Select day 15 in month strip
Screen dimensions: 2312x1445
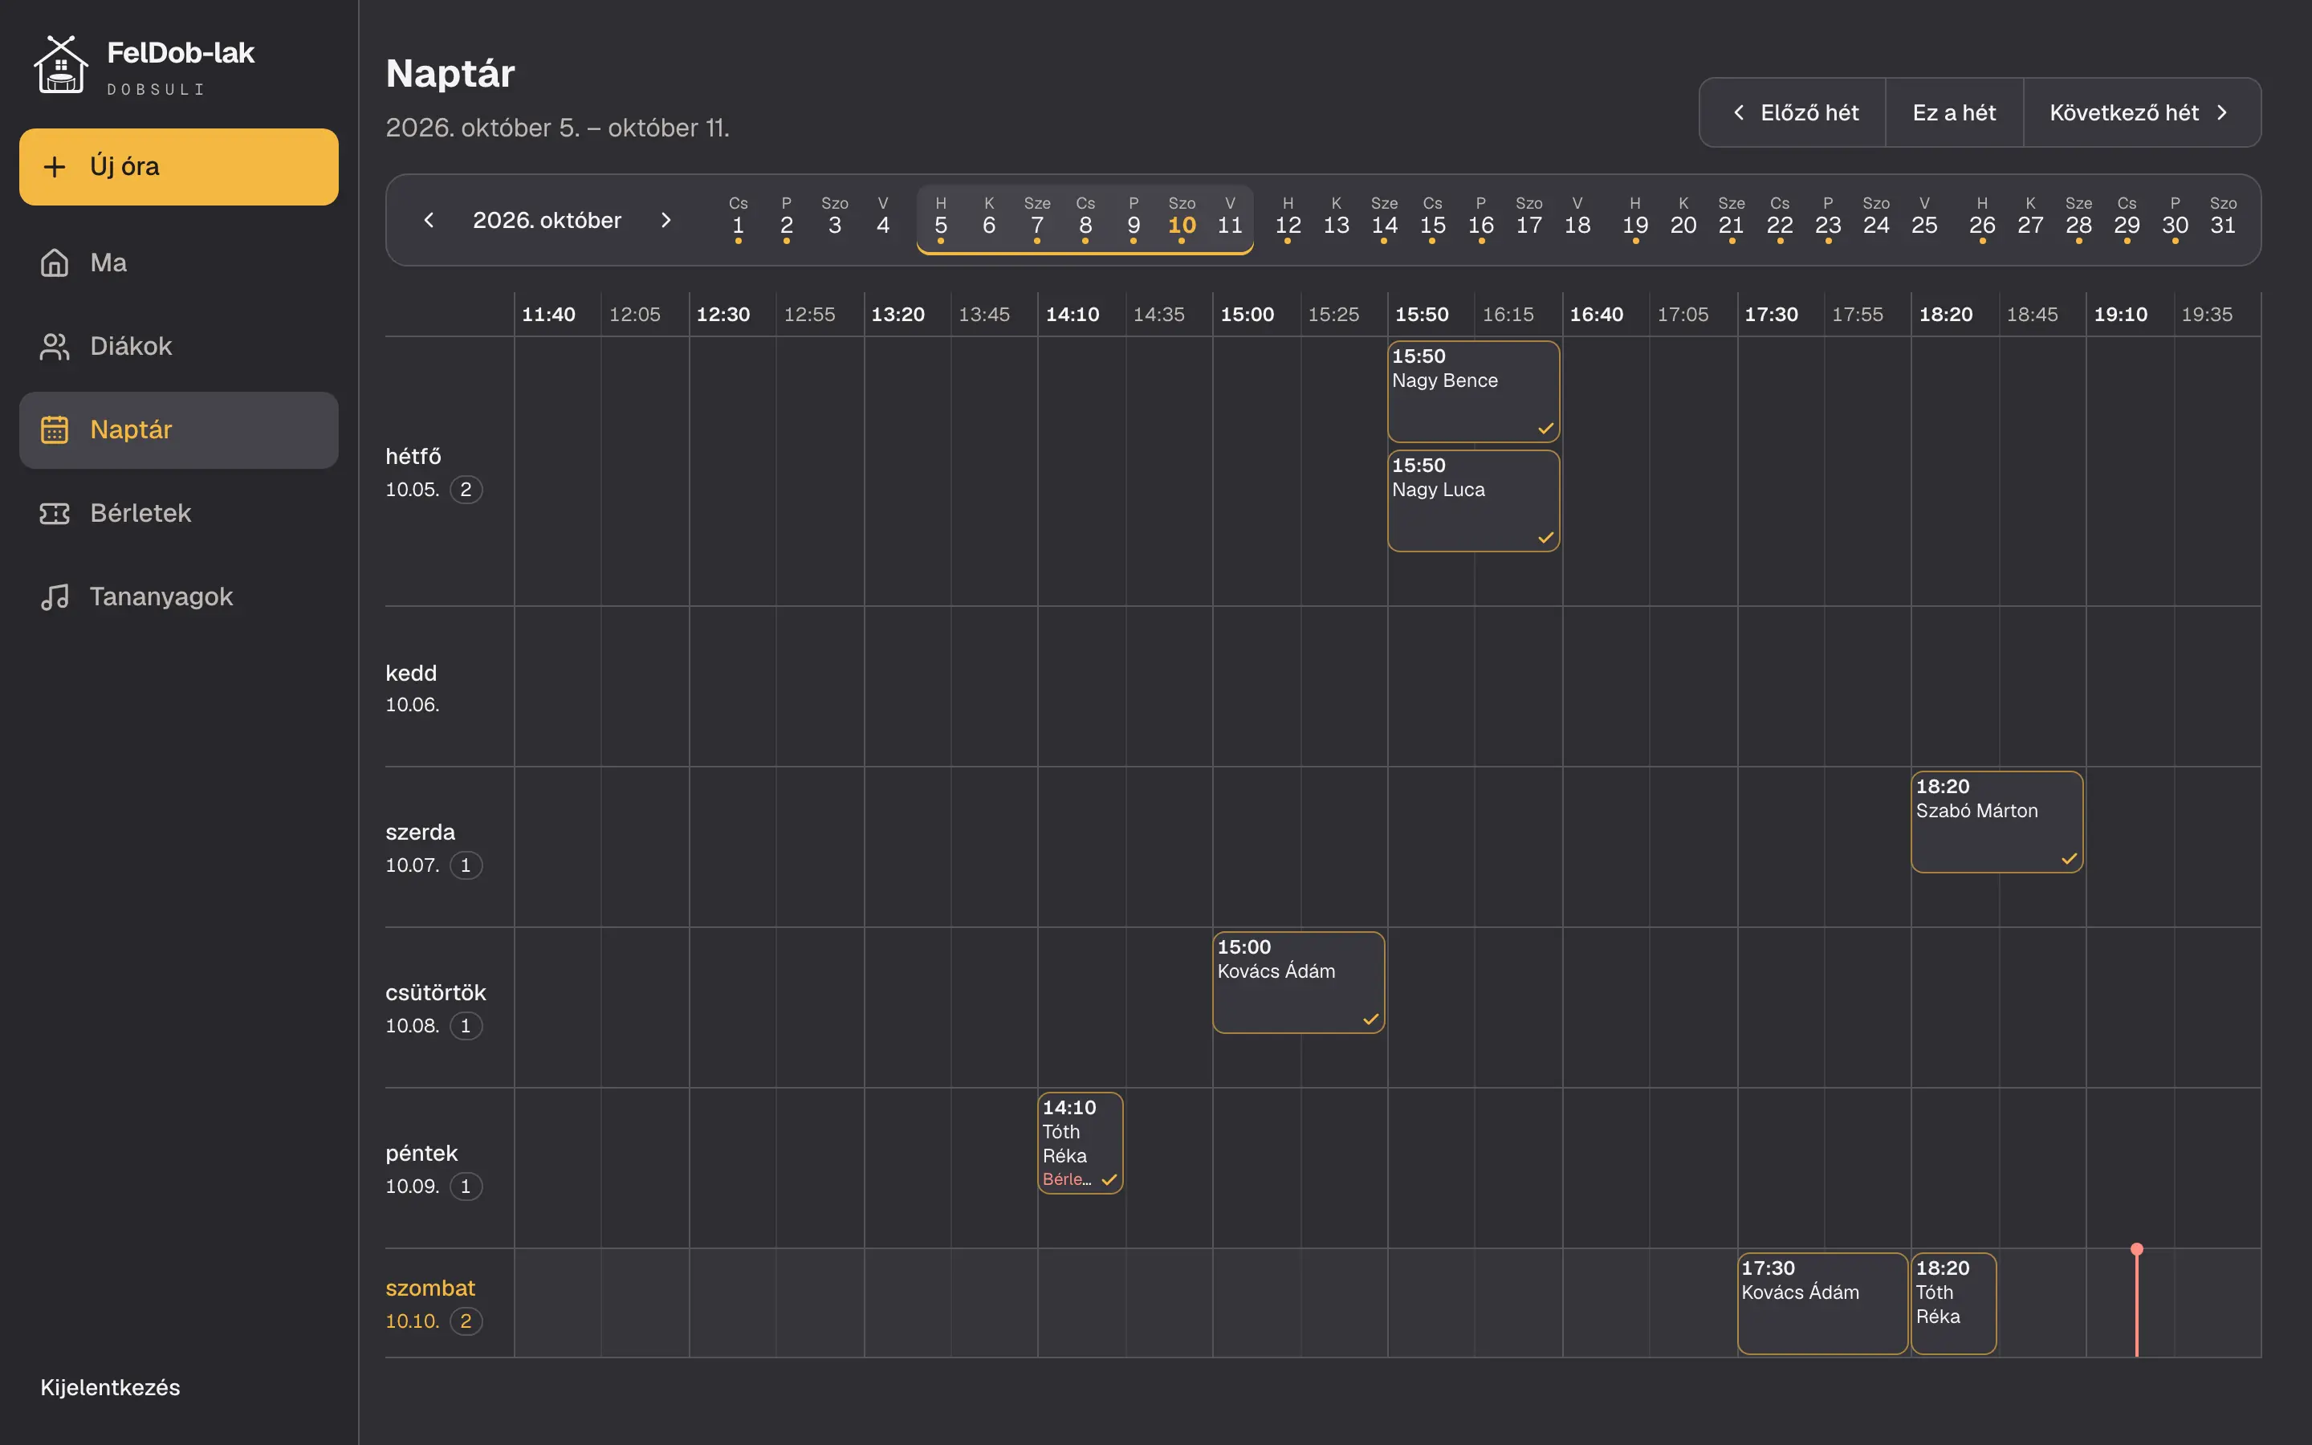1432,219
